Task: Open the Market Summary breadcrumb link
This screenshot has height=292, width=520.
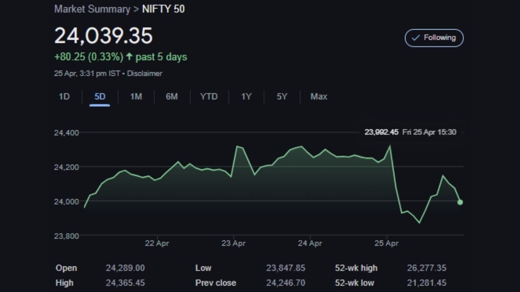Action: pos(92,9)
